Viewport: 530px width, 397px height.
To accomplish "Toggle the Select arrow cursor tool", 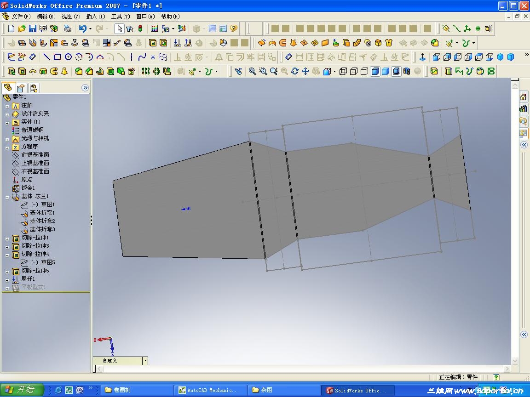I will click(119, 28).
